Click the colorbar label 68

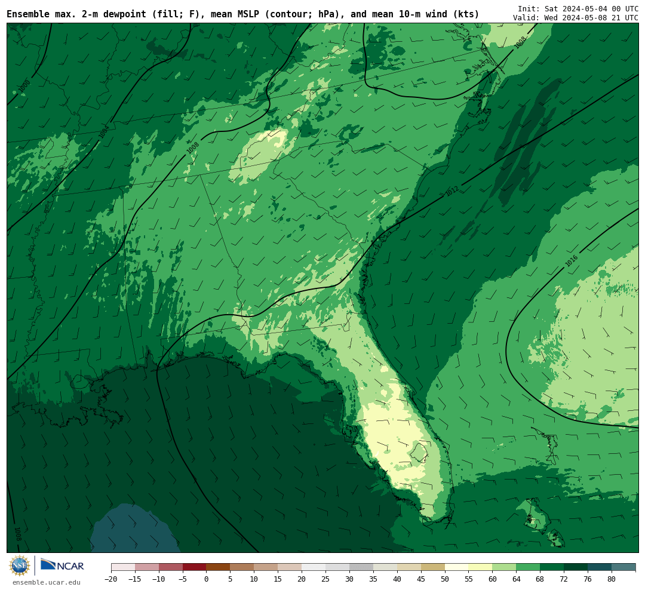click(x=540, y=579)
